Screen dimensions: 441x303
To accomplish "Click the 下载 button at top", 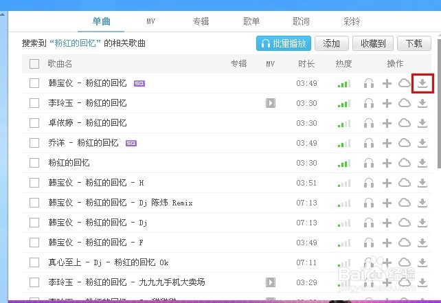I will tap(414, 43).
